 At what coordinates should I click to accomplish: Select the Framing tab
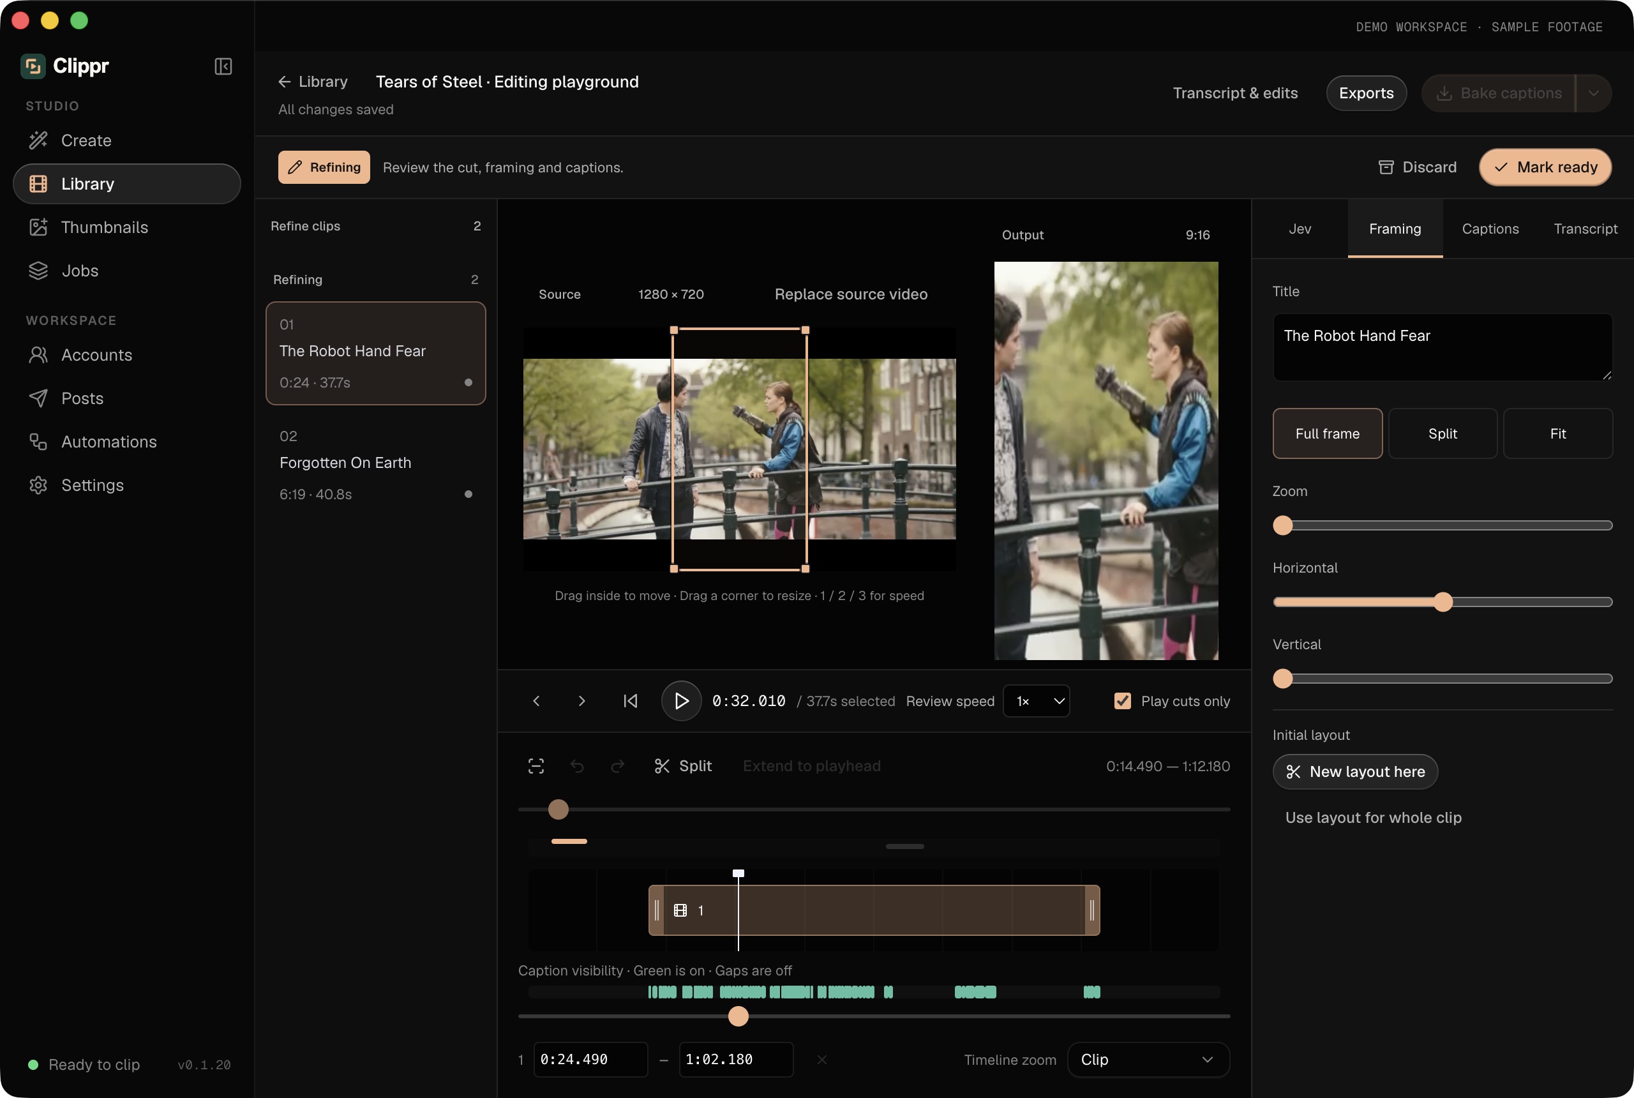click(1395, 229)
